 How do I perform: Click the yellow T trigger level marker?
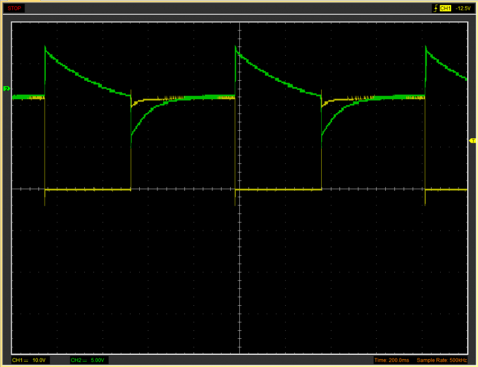click(473, 140)
